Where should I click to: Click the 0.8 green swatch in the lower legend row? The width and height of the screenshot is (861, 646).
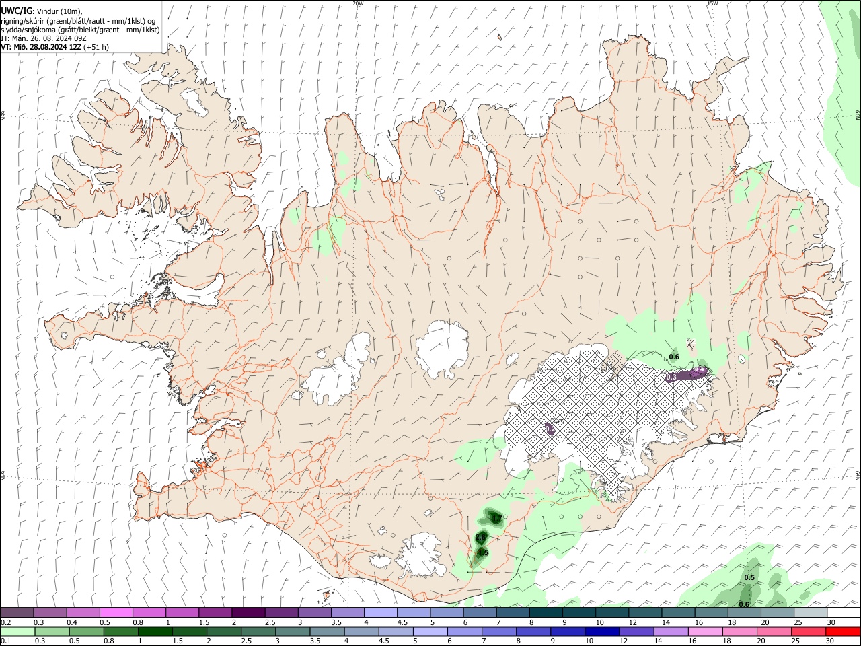(x=120, y=631)
